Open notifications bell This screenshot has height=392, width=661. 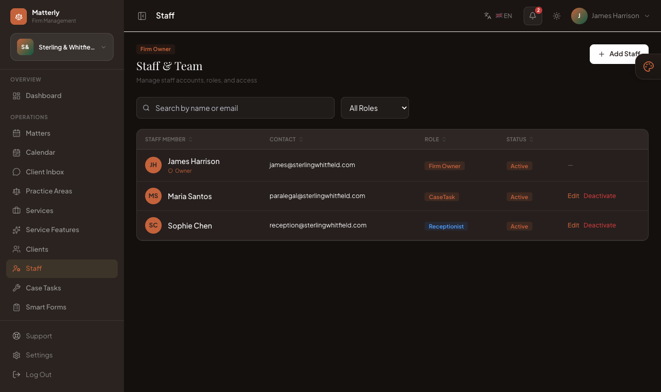pyautogui.click(x=533, y=16)
